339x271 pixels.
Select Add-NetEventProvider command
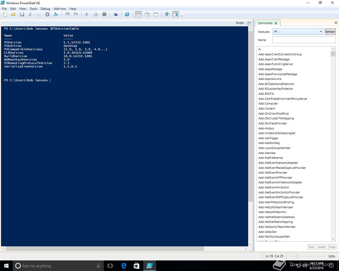(273, 173)
